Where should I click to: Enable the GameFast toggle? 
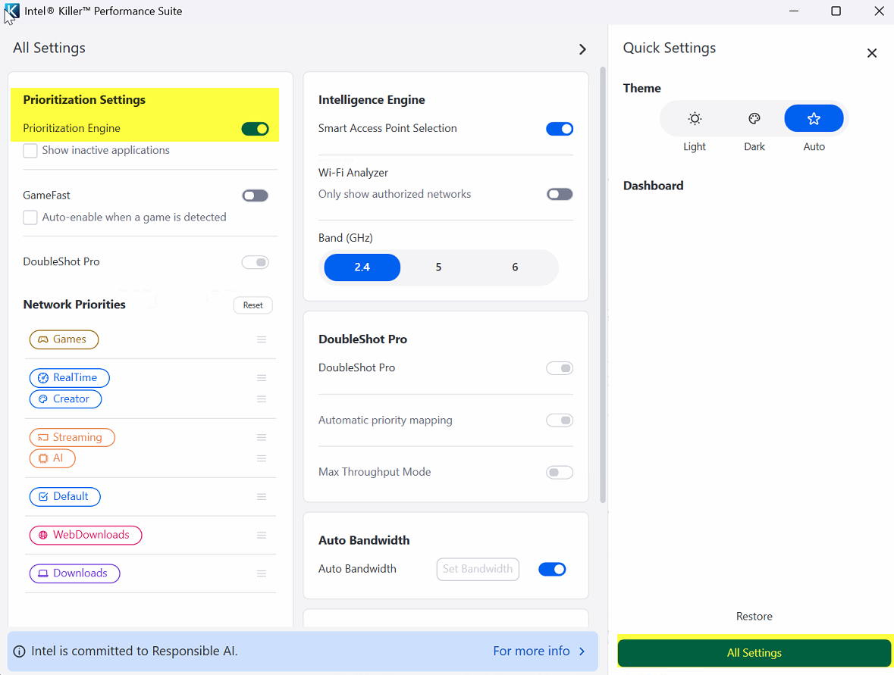[255, 196]
